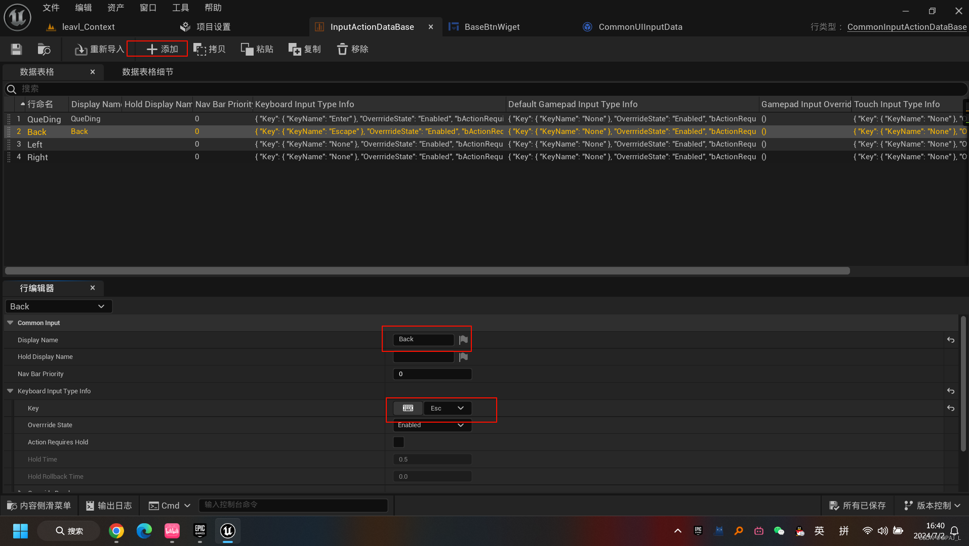
Task: Click inside the console command input field
Action: coord(293,505)
